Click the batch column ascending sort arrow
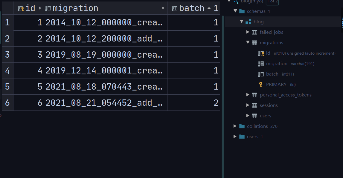 tap(209, 8)
